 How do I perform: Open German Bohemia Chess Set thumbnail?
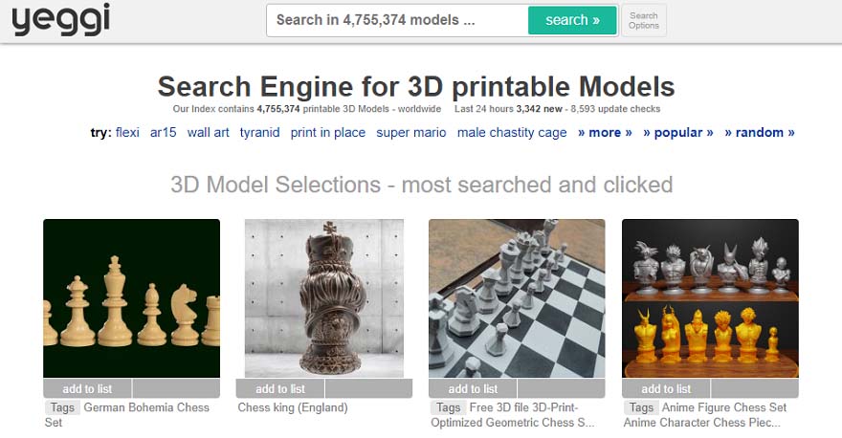[x=131, y=298]
